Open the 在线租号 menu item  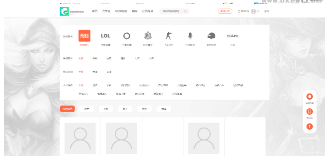148,11
